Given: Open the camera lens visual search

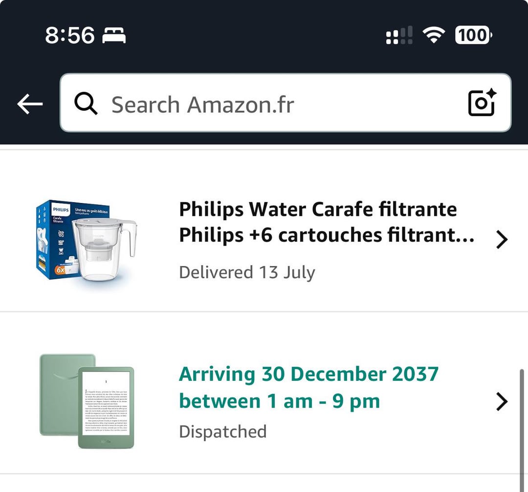Looking at the screenshot, I should pyautogui.click(x=482, y=102).
